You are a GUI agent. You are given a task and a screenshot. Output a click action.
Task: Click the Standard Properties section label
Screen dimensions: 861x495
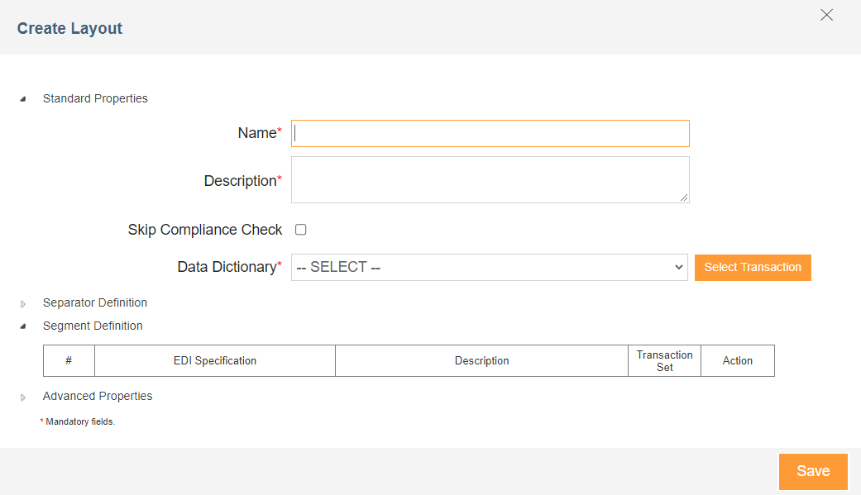95,99
